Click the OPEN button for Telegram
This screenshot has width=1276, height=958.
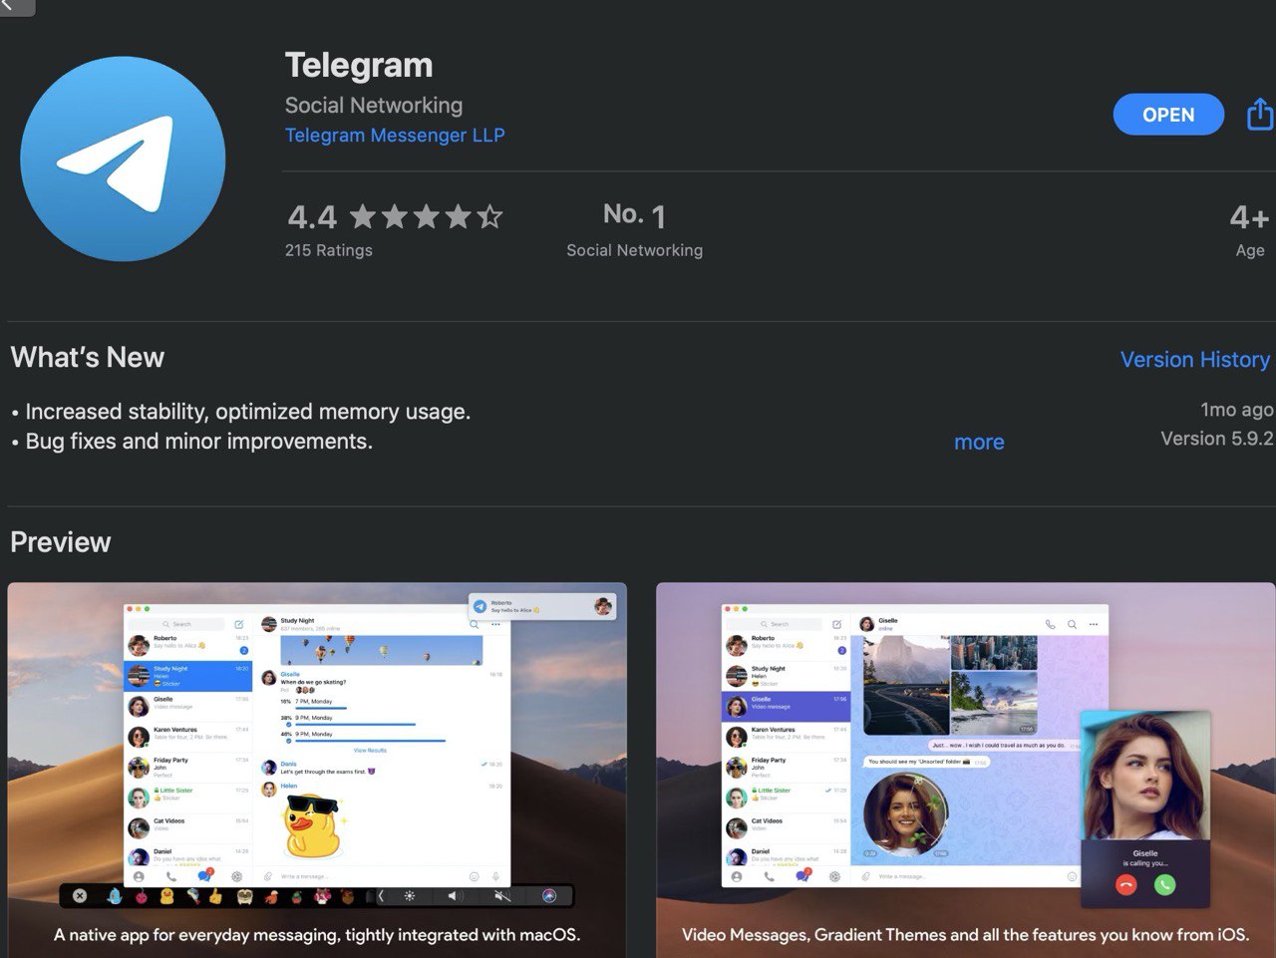point(1168,115)
